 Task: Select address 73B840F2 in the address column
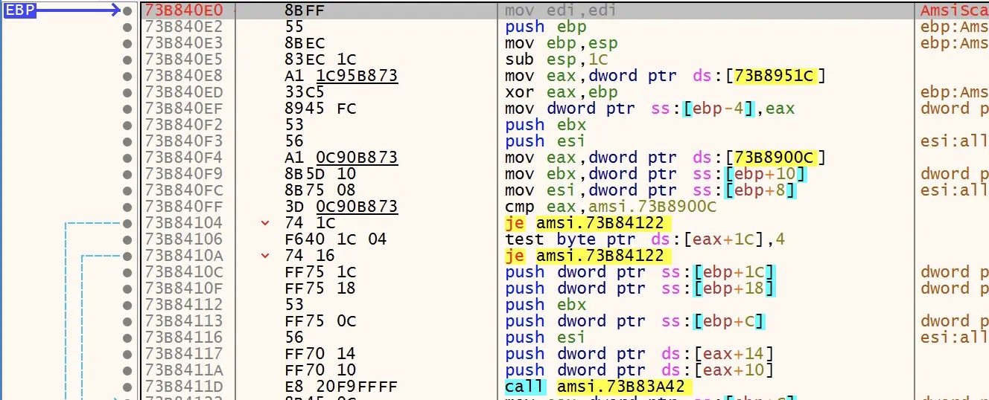point(183,125)
